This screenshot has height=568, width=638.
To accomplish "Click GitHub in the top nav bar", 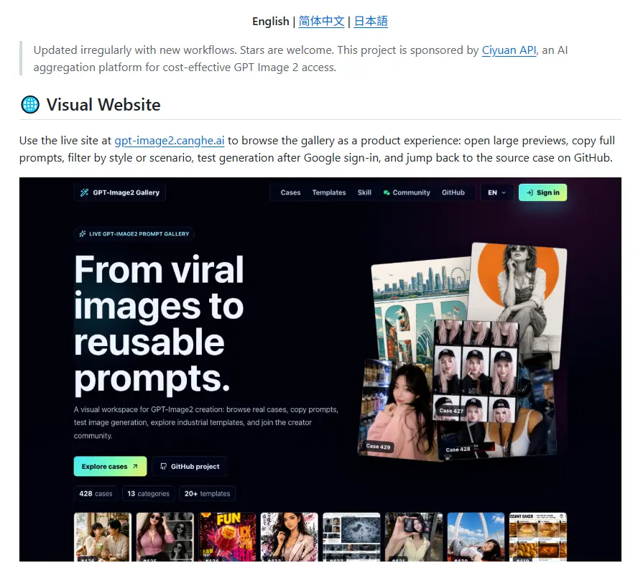I will pyautogui.click(x=453, y=192).
